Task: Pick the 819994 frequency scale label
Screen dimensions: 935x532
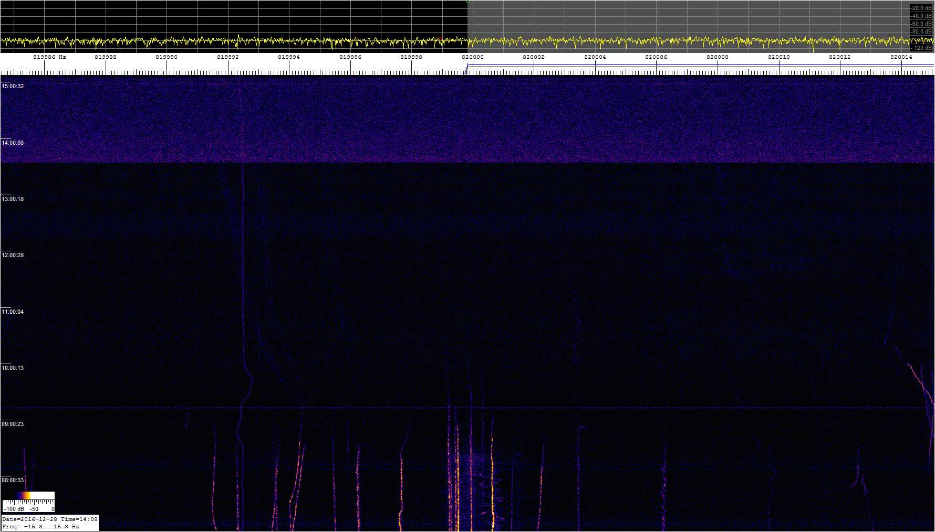Action: click(289, 57)
